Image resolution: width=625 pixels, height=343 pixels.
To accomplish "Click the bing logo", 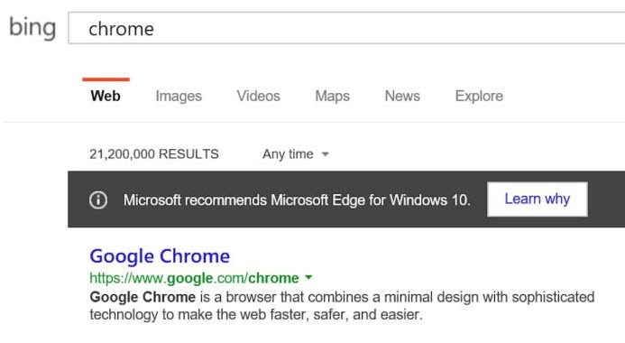I will tap(32, 28).
